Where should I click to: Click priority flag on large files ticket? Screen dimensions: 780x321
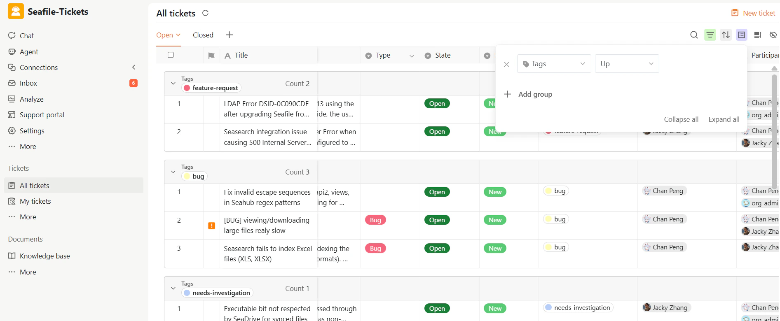[212, 226]
